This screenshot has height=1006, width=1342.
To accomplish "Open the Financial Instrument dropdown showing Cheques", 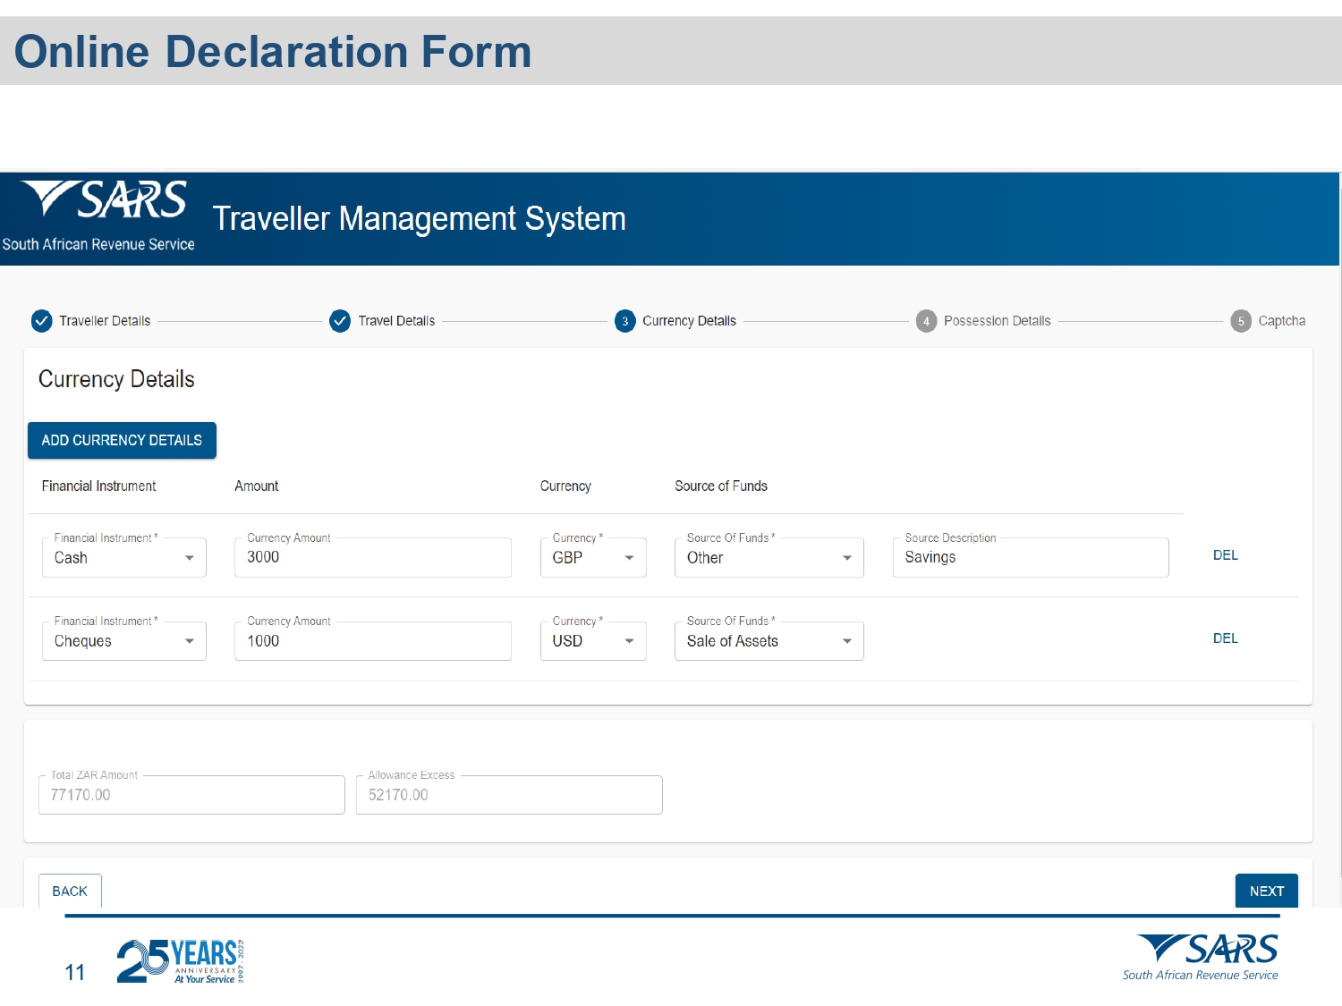I will pos(124,641).
